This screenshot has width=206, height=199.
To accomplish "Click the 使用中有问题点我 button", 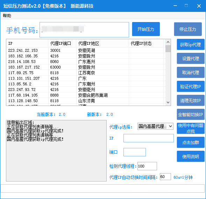I will point(191,128).
